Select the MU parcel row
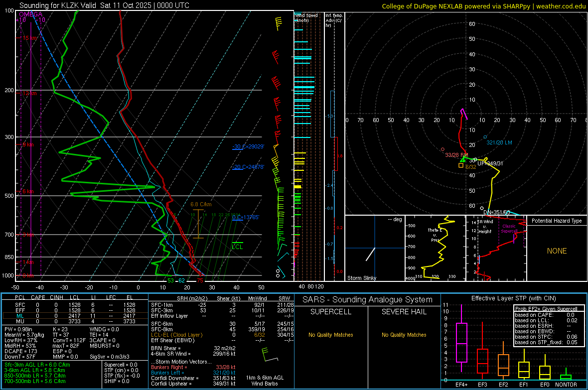 point(75,321)
